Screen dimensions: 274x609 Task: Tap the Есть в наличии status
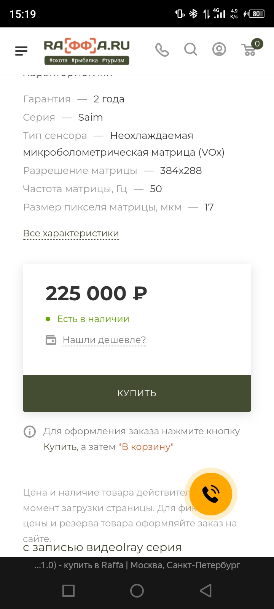(93, 319)
